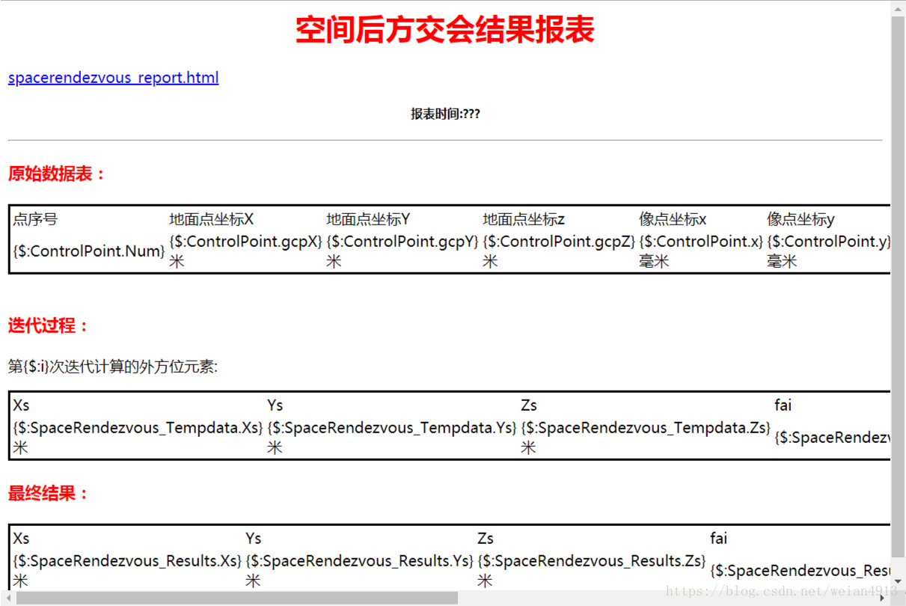Click the Zs header in iteration table
The width and height of the screenshot is (906, 606).
(x=529, y=405)
